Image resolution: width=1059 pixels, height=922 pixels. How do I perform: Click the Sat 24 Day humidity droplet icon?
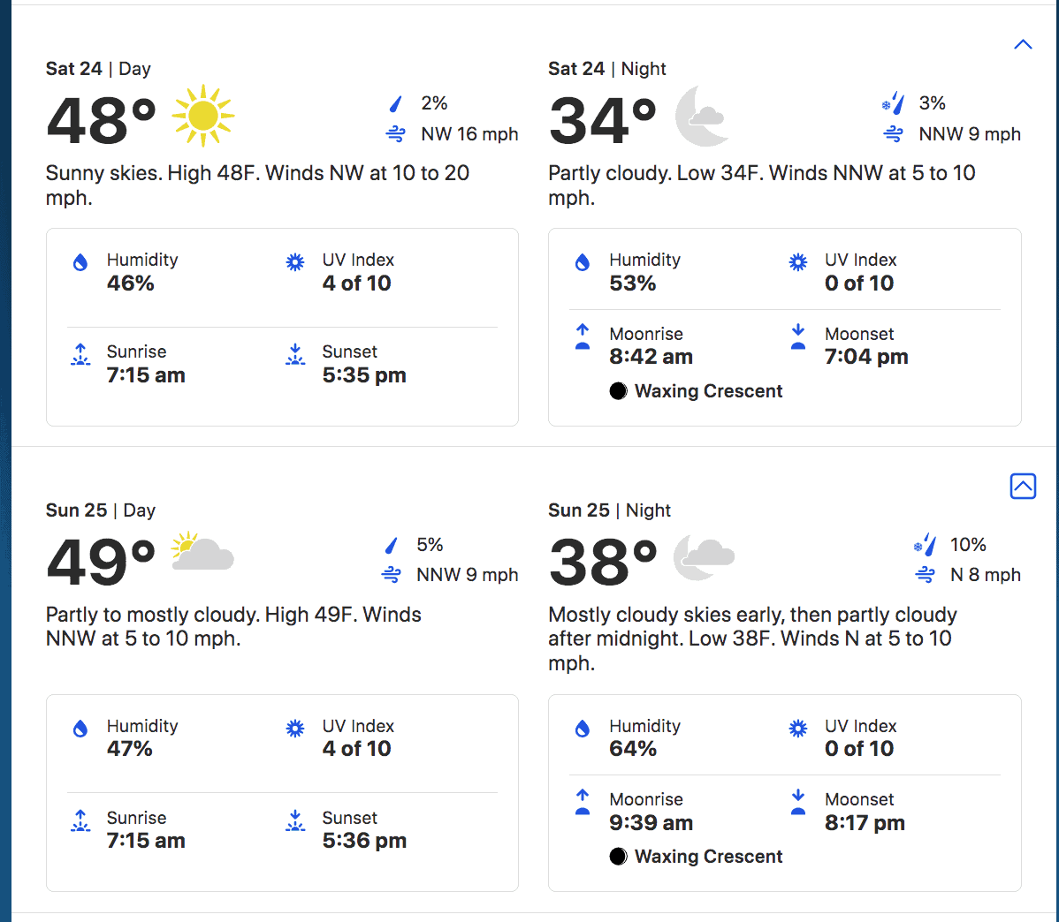[80, 262]
